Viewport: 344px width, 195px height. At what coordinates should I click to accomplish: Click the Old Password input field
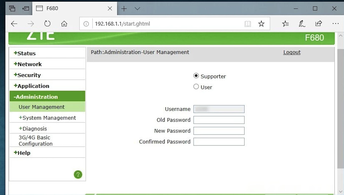click(x=219, y=120)
